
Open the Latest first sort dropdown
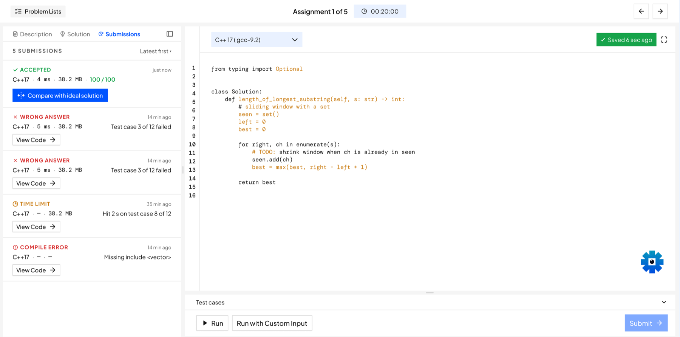[x=156, y=51]
